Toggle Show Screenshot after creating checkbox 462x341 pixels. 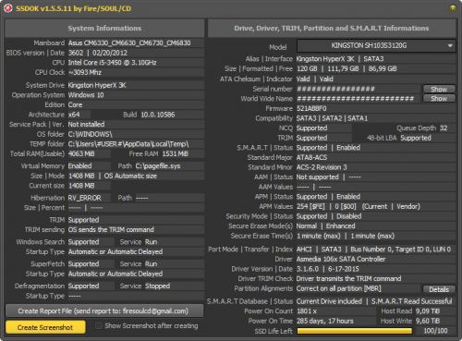point(98,326)
